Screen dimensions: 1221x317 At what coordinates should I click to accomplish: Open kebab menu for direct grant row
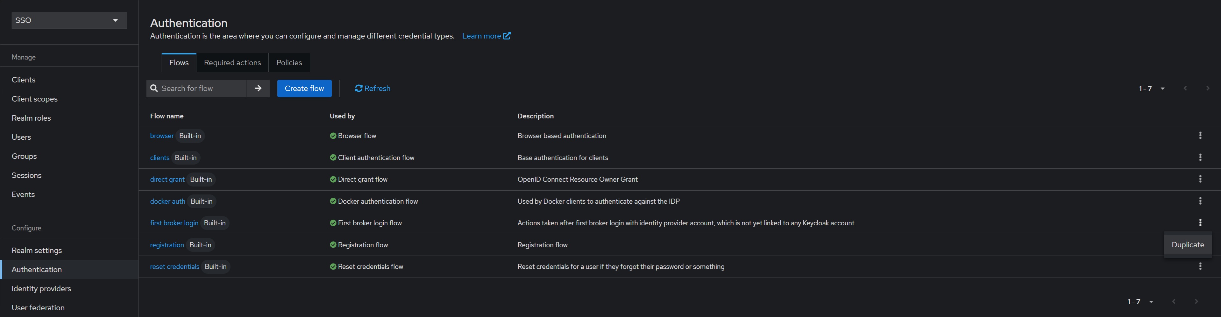(1200, 179)
